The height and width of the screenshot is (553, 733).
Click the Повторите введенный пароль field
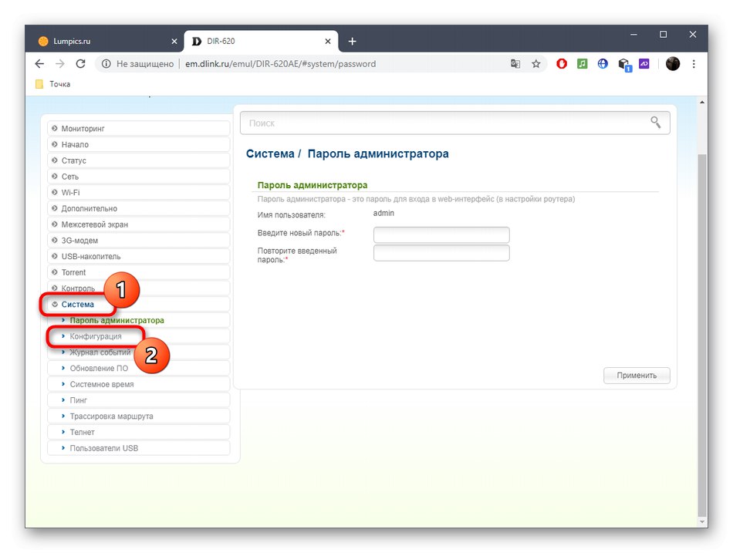441,253
